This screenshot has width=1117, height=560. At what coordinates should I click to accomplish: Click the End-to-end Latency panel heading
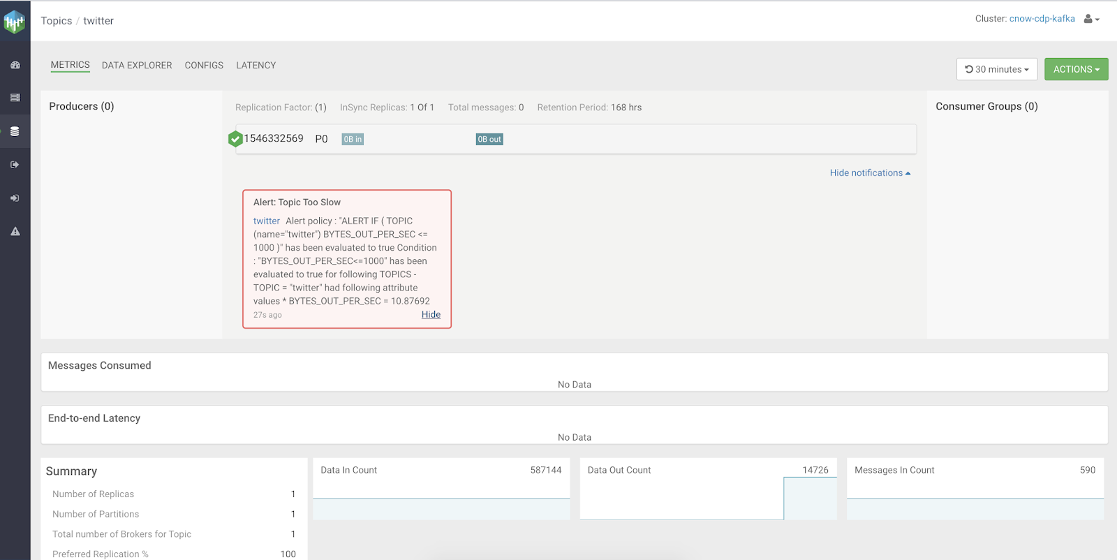coord(94,418)
